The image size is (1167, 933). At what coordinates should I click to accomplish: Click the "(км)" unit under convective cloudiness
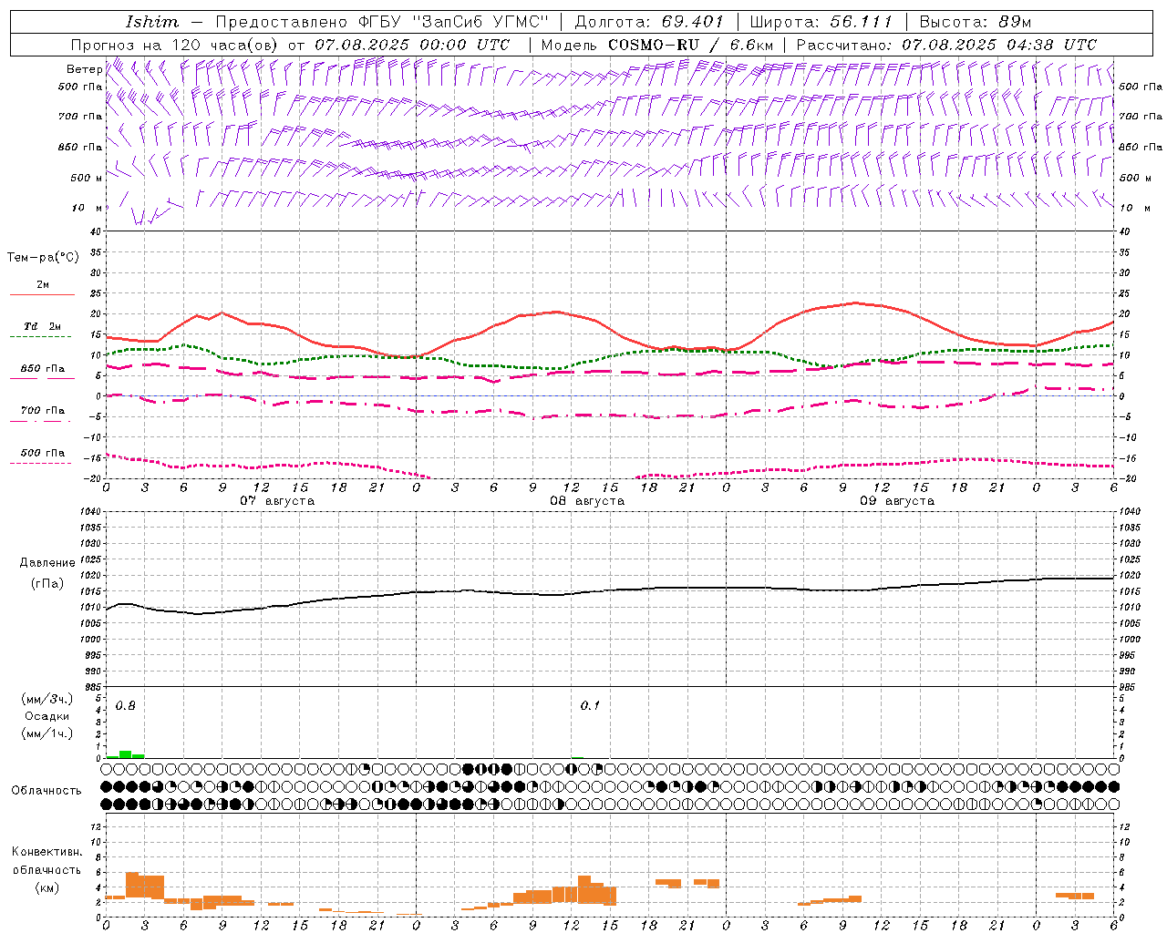pyautogui.click(x=47, y=887)
